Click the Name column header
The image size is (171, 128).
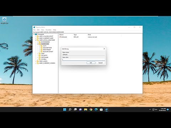(x=61, y=34)
